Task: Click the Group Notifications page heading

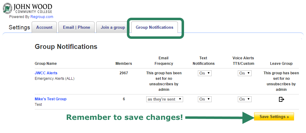Action: [66, 47]
